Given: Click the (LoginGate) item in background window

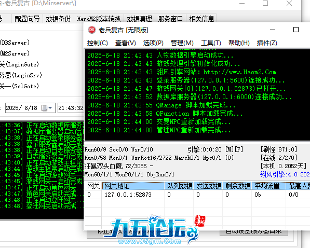Looking at the screenshot, I should point(19,64).
